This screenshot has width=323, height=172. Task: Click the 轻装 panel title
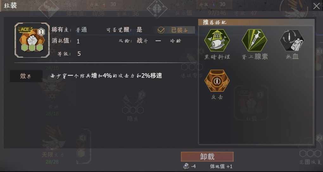click(x=10, y=5)
